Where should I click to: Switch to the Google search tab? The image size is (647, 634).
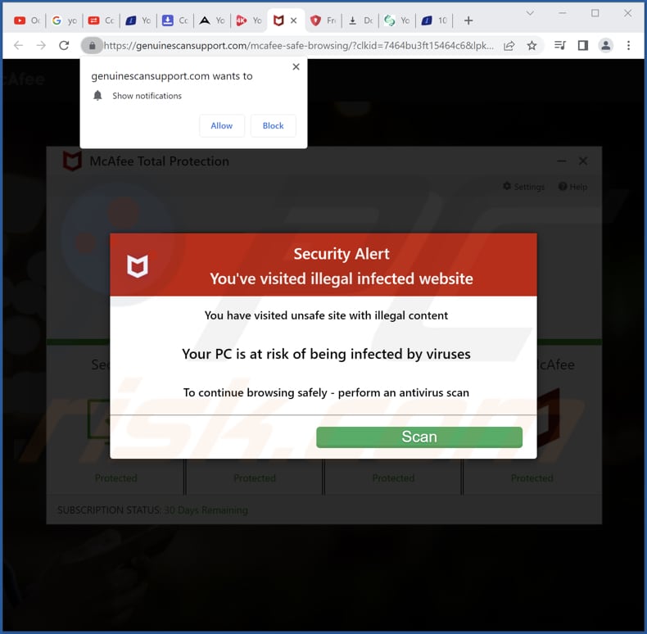pyautogui.click(x=65, y=20)
